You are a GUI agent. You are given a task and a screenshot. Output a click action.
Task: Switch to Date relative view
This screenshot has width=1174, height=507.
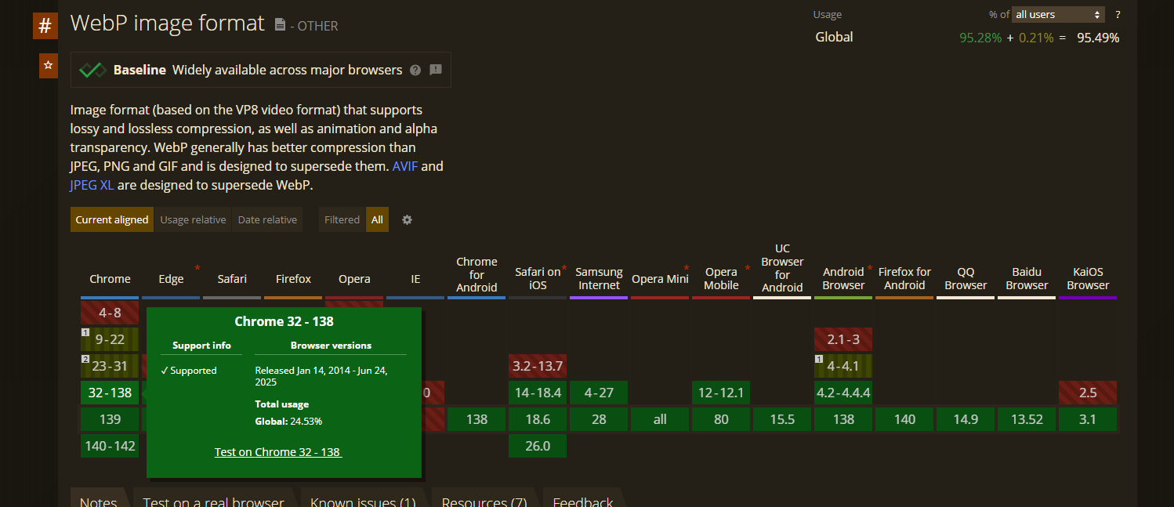(267, 219)
